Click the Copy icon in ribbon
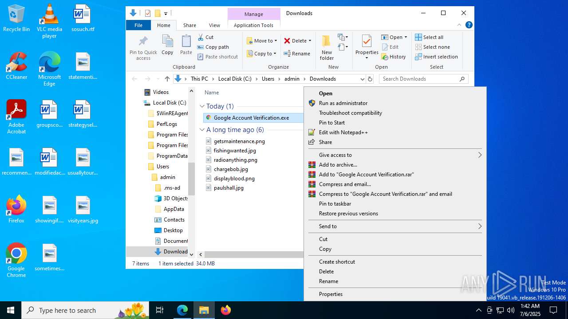The width and height of the screenshot is (568, 319). coord(167,42)
